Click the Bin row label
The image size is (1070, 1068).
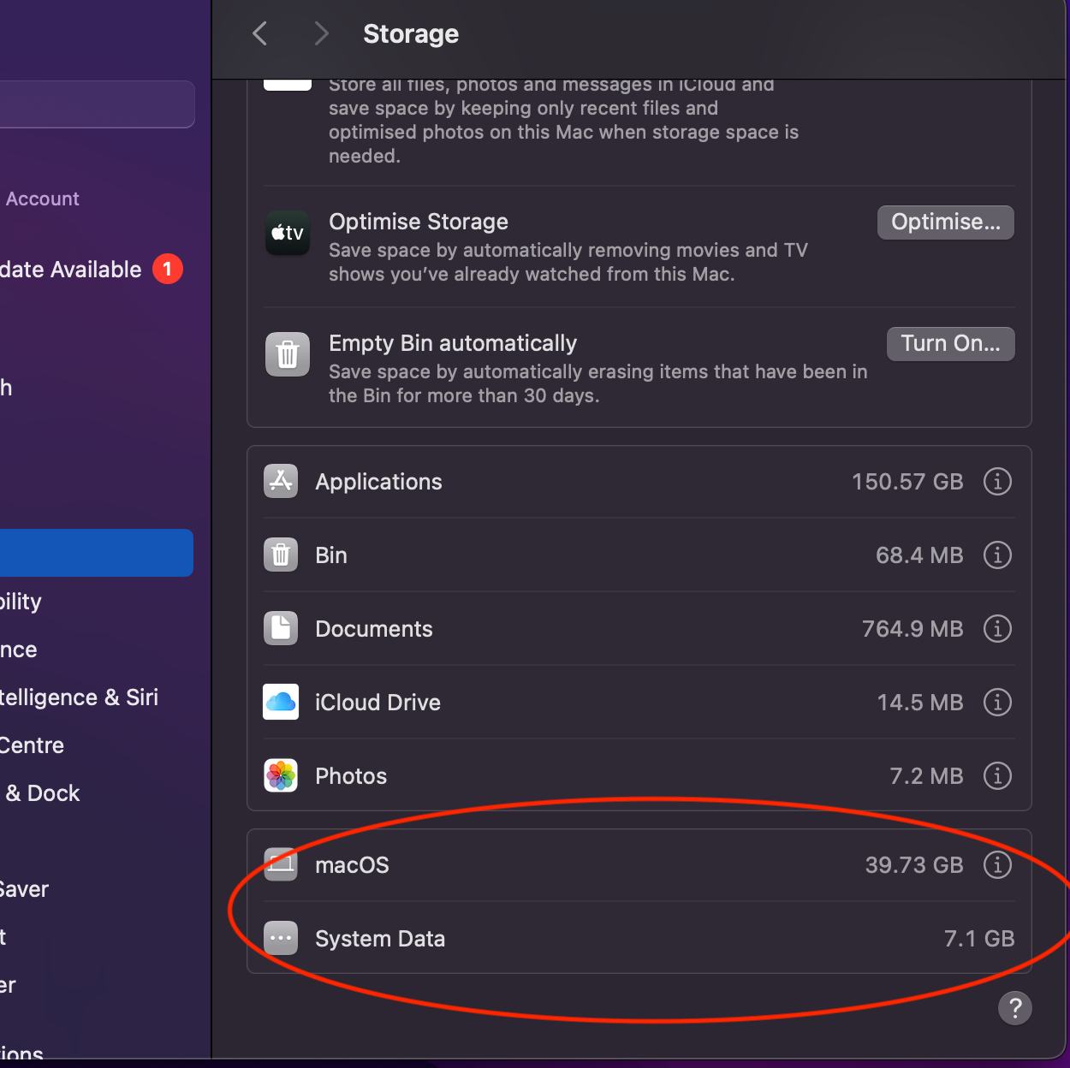(x=331, y=555)
